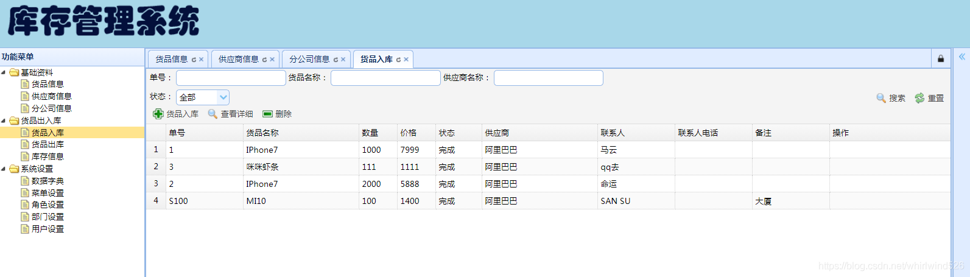Open the 状态 dropdown arrow
The image size is (970, 277).
point(223,97)
